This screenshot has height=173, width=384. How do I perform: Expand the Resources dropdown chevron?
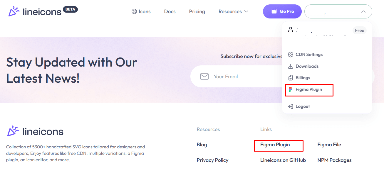(x=246, y=11)
